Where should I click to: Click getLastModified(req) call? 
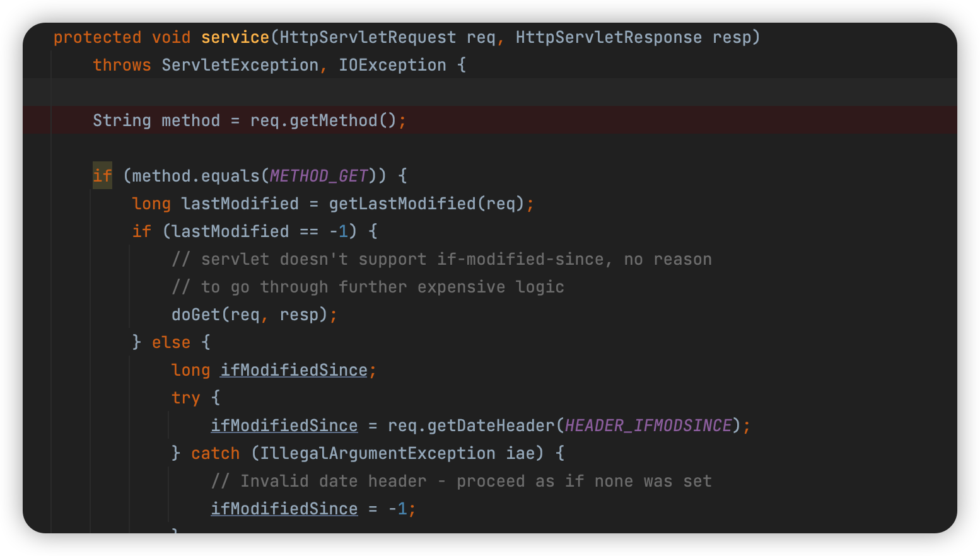(x=426, y=204)
